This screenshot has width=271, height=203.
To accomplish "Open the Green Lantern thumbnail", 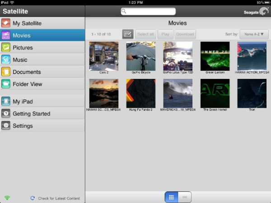I will 215,56.
